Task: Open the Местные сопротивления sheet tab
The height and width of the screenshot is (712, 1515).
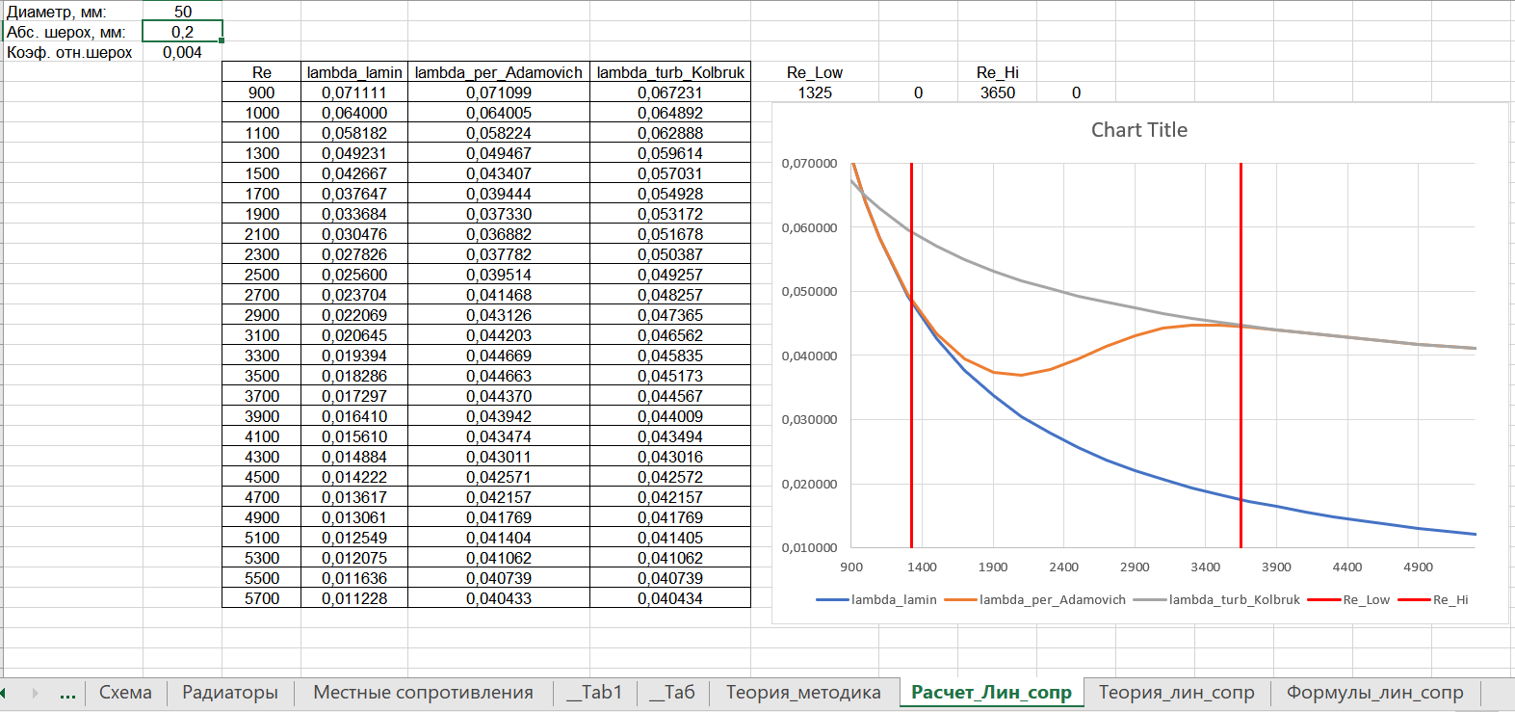Action: 423,693
